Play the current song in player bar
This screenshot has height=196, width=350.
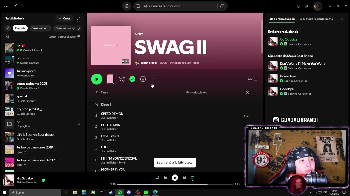pos(175,178)
